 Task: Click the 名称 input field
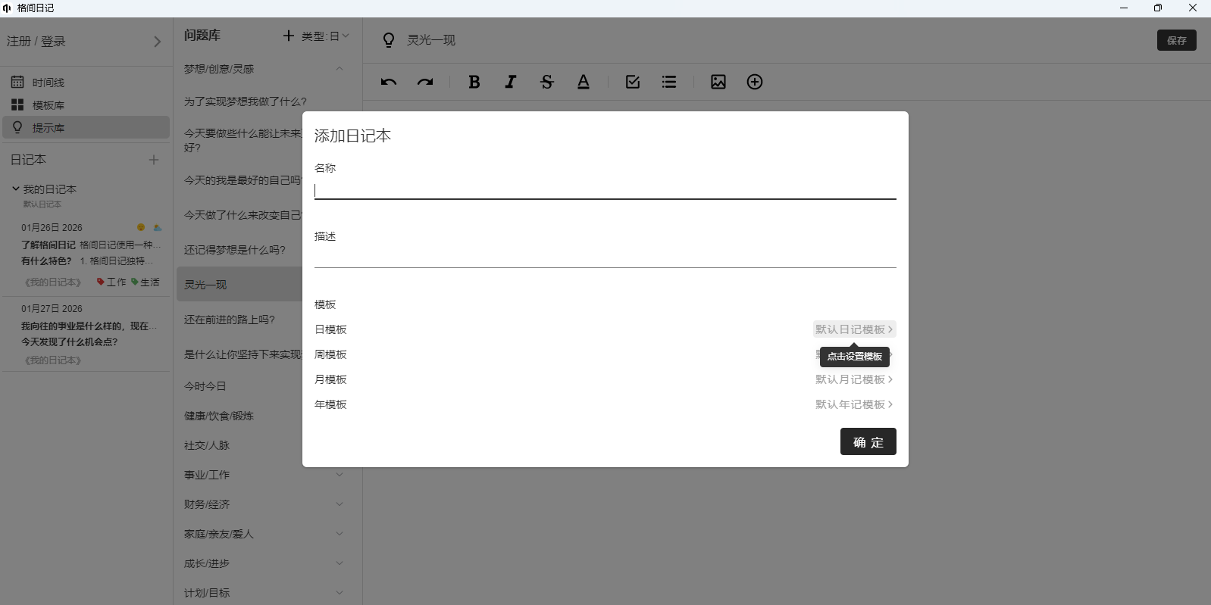pos(605,190)
